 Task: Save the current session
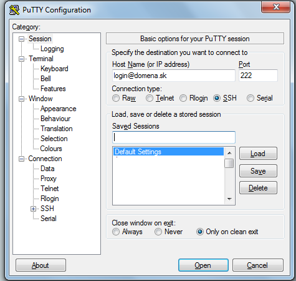click(258, 171)
